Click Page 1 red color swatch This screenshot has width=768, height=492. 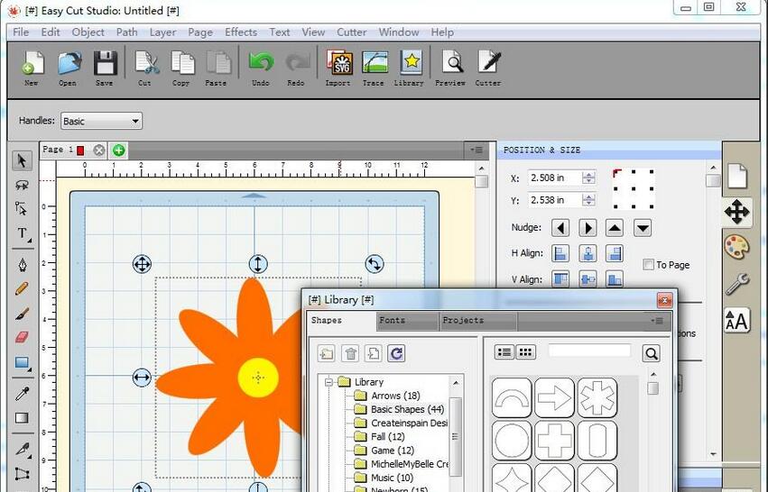tap(81, 150)
